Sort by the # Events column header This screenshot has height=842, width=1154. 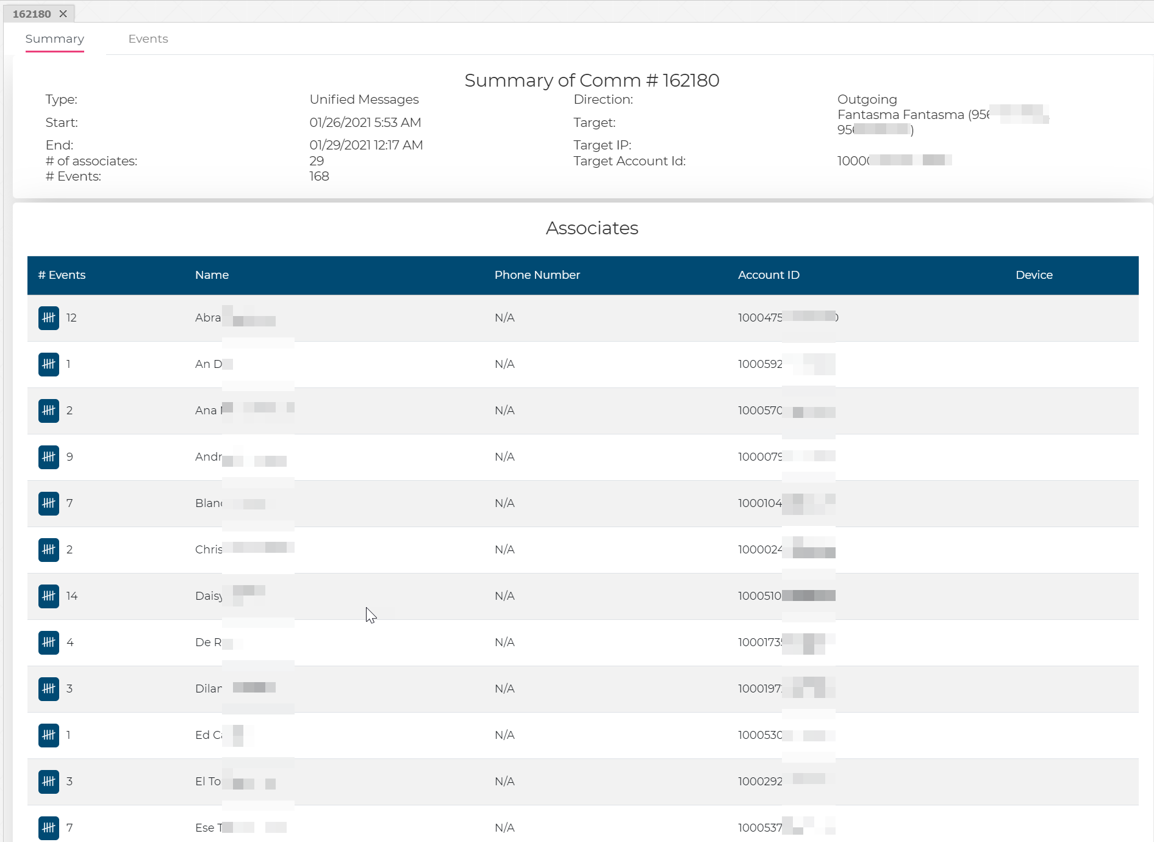coord(62,275)
